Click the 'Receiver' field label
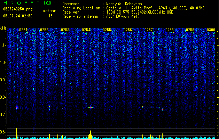The image size is (219, 139). coord(71,12)
